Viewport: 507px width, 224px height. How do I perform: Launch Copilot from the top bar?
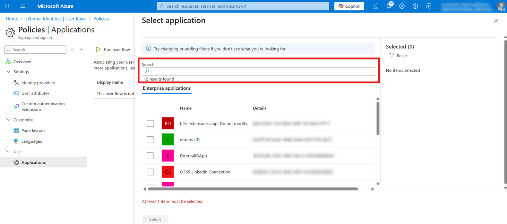(349, 6)
